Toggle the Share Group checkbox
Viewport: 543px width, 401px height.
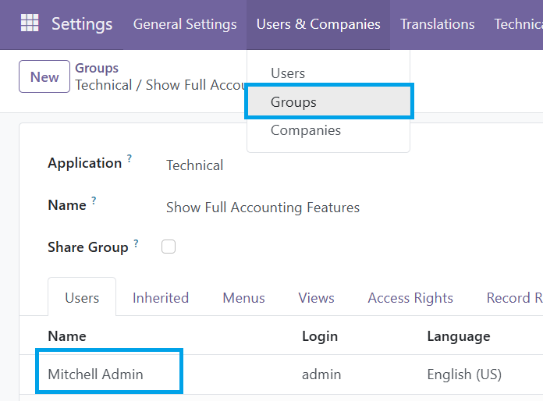tap(169, 247)
